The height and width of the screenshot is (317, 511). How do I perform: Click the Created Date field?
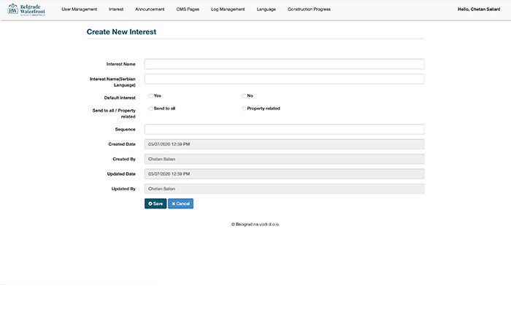tap(284, 144)
